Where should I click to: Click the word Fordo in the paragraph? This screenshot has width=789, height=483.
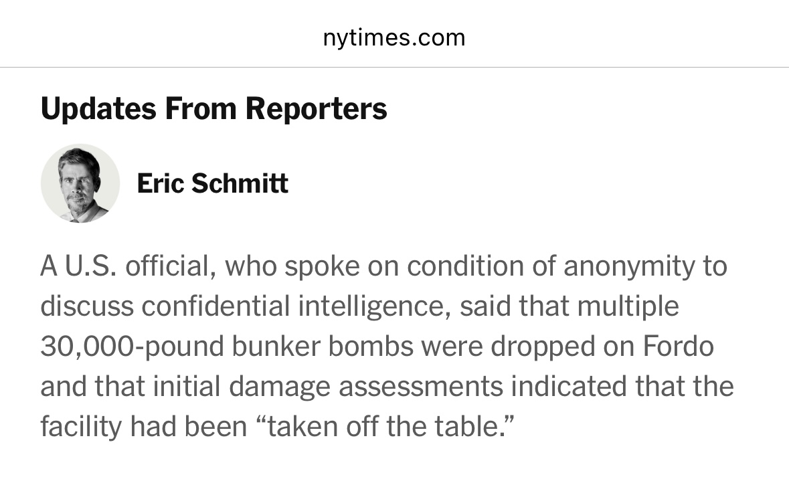click(x=679, y=346)
